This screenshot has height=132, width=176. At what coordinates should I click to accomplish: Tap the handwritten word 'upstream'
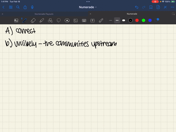pyautogui.click(x=104, y=44)
